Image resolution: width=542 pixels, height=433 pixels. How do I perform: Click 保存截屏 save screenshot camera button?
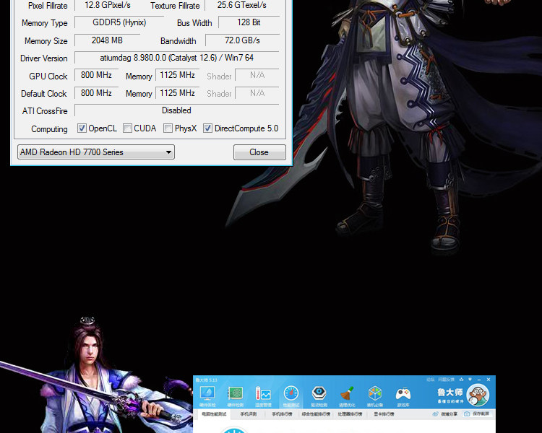click(x=478, y=414)
